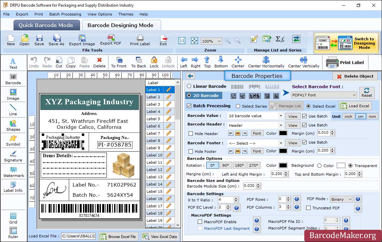Pick the Line drawing tool
Screen dimensions: 382x242
click(x=13, y=110)
